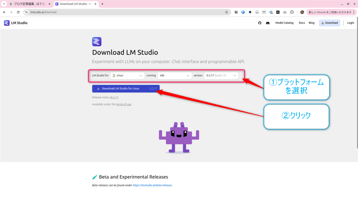This screenshot has height=202, width=358.
Task: Open the terms of use link
Action: point(124,104)
